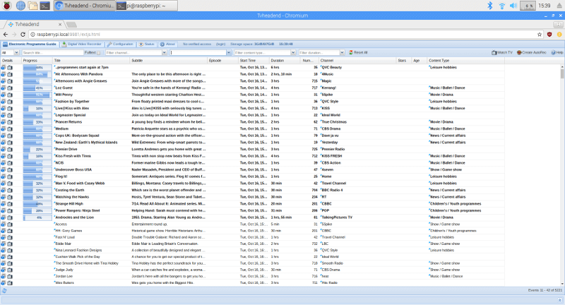Bookmark page with the star icon

540,35
